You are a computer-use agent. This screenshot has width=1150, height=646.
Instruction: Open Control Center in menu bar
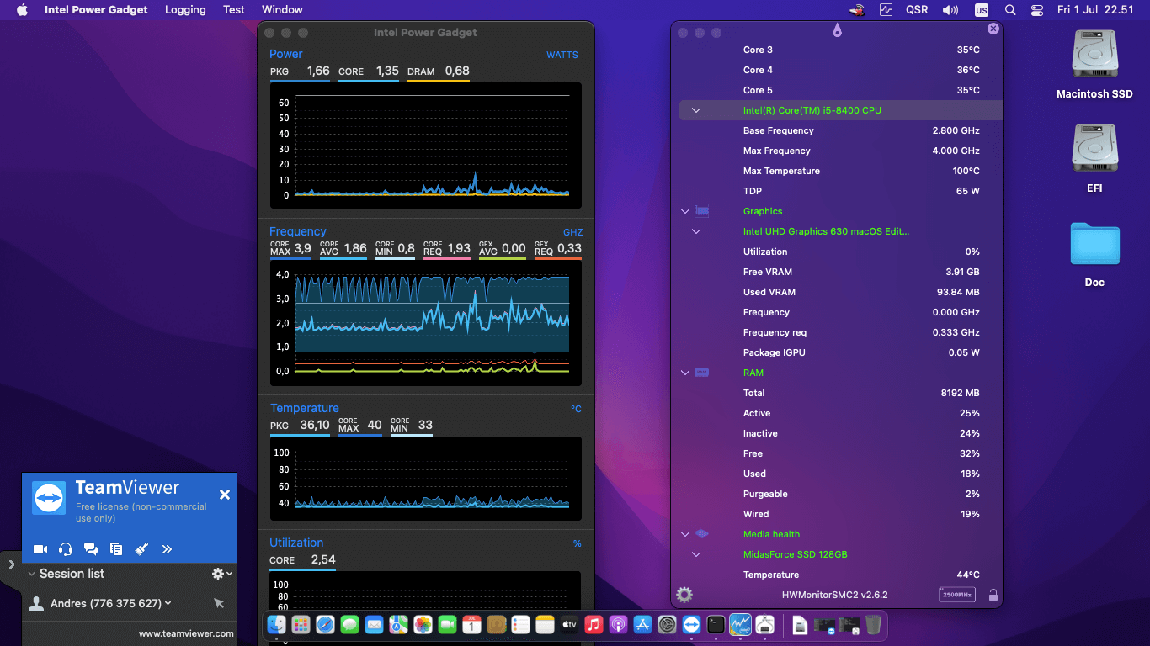[x=1037, y=10]
